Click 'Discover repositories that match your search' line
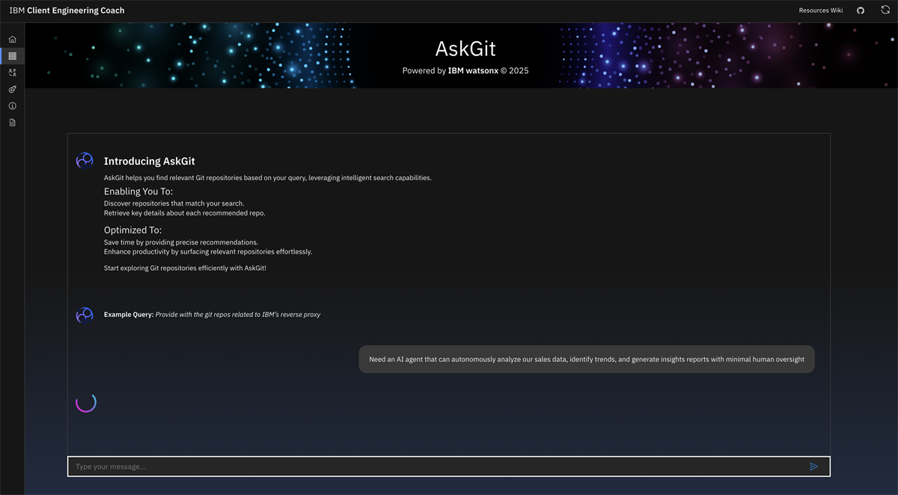Viewport: 898px width, 495px height. coord(174,203)
